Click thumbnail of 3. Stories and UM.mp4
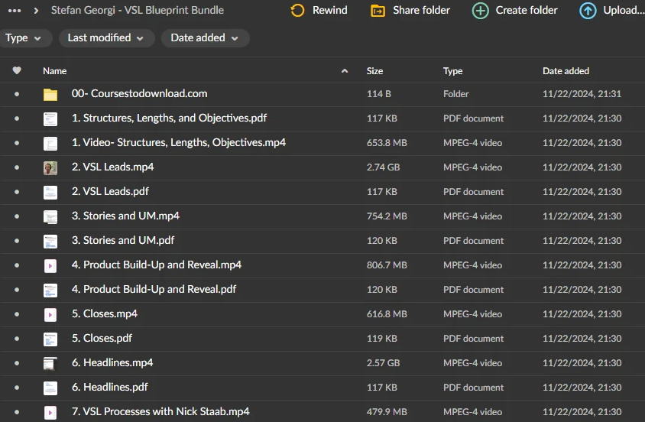This screenshot has height=422, width=645. point(50,217)
